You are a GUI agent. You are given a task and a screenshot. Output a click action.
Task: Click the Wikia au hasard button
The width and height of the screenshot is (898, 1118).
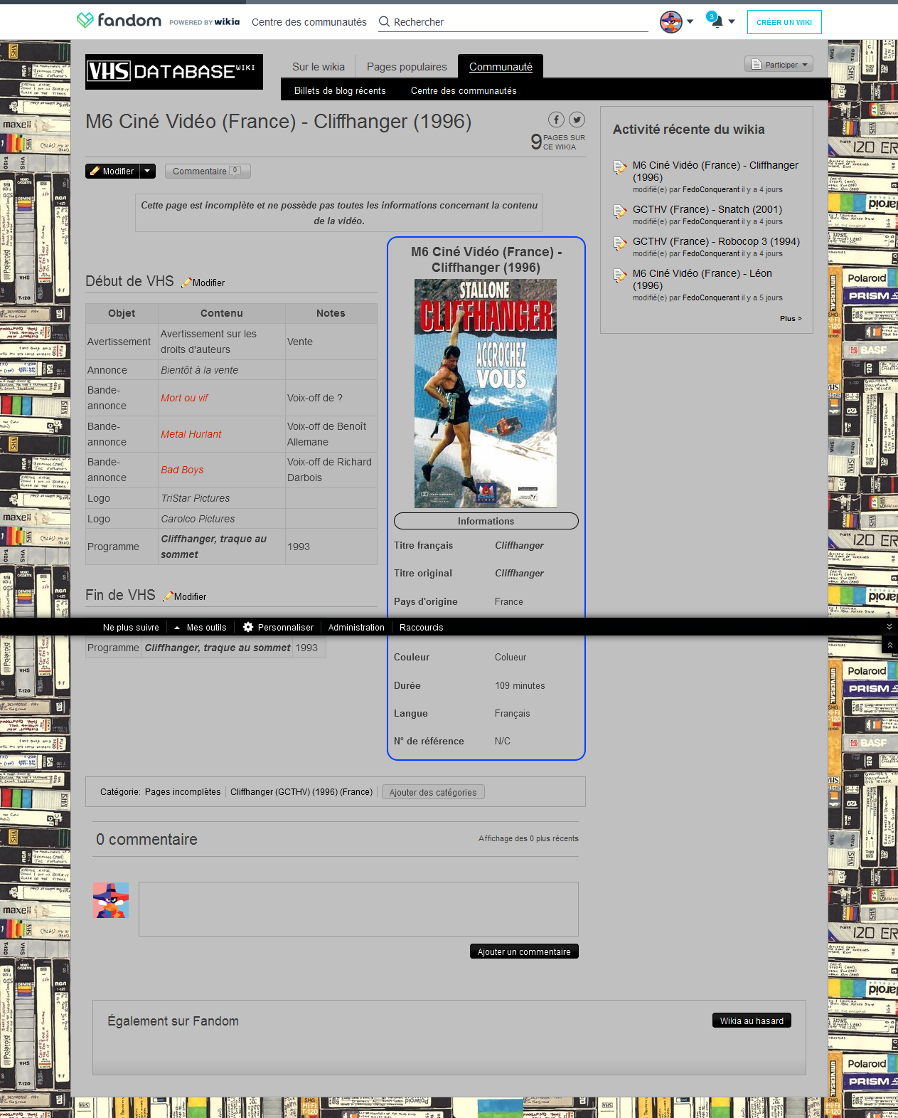coord(752,1021)
